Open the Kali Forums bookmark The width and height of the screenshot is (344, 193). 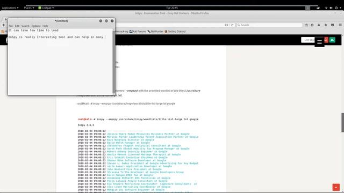(138, 32)
